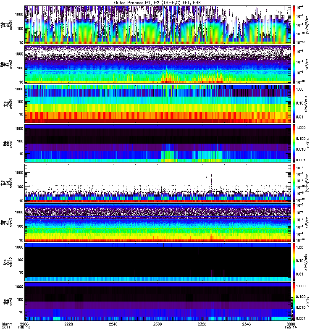The width and height of the screenshot is (315, 336).
Task: Select the bottom thc fbk scm1 panel
Action: [157, 301]
